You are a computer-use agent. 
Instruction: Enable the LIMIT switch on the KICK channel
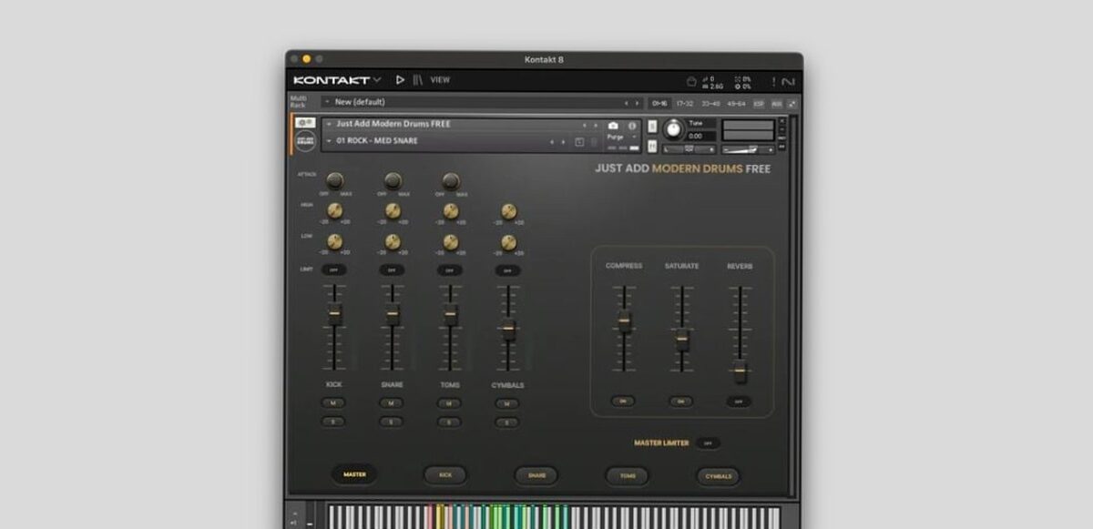point(333,269)
